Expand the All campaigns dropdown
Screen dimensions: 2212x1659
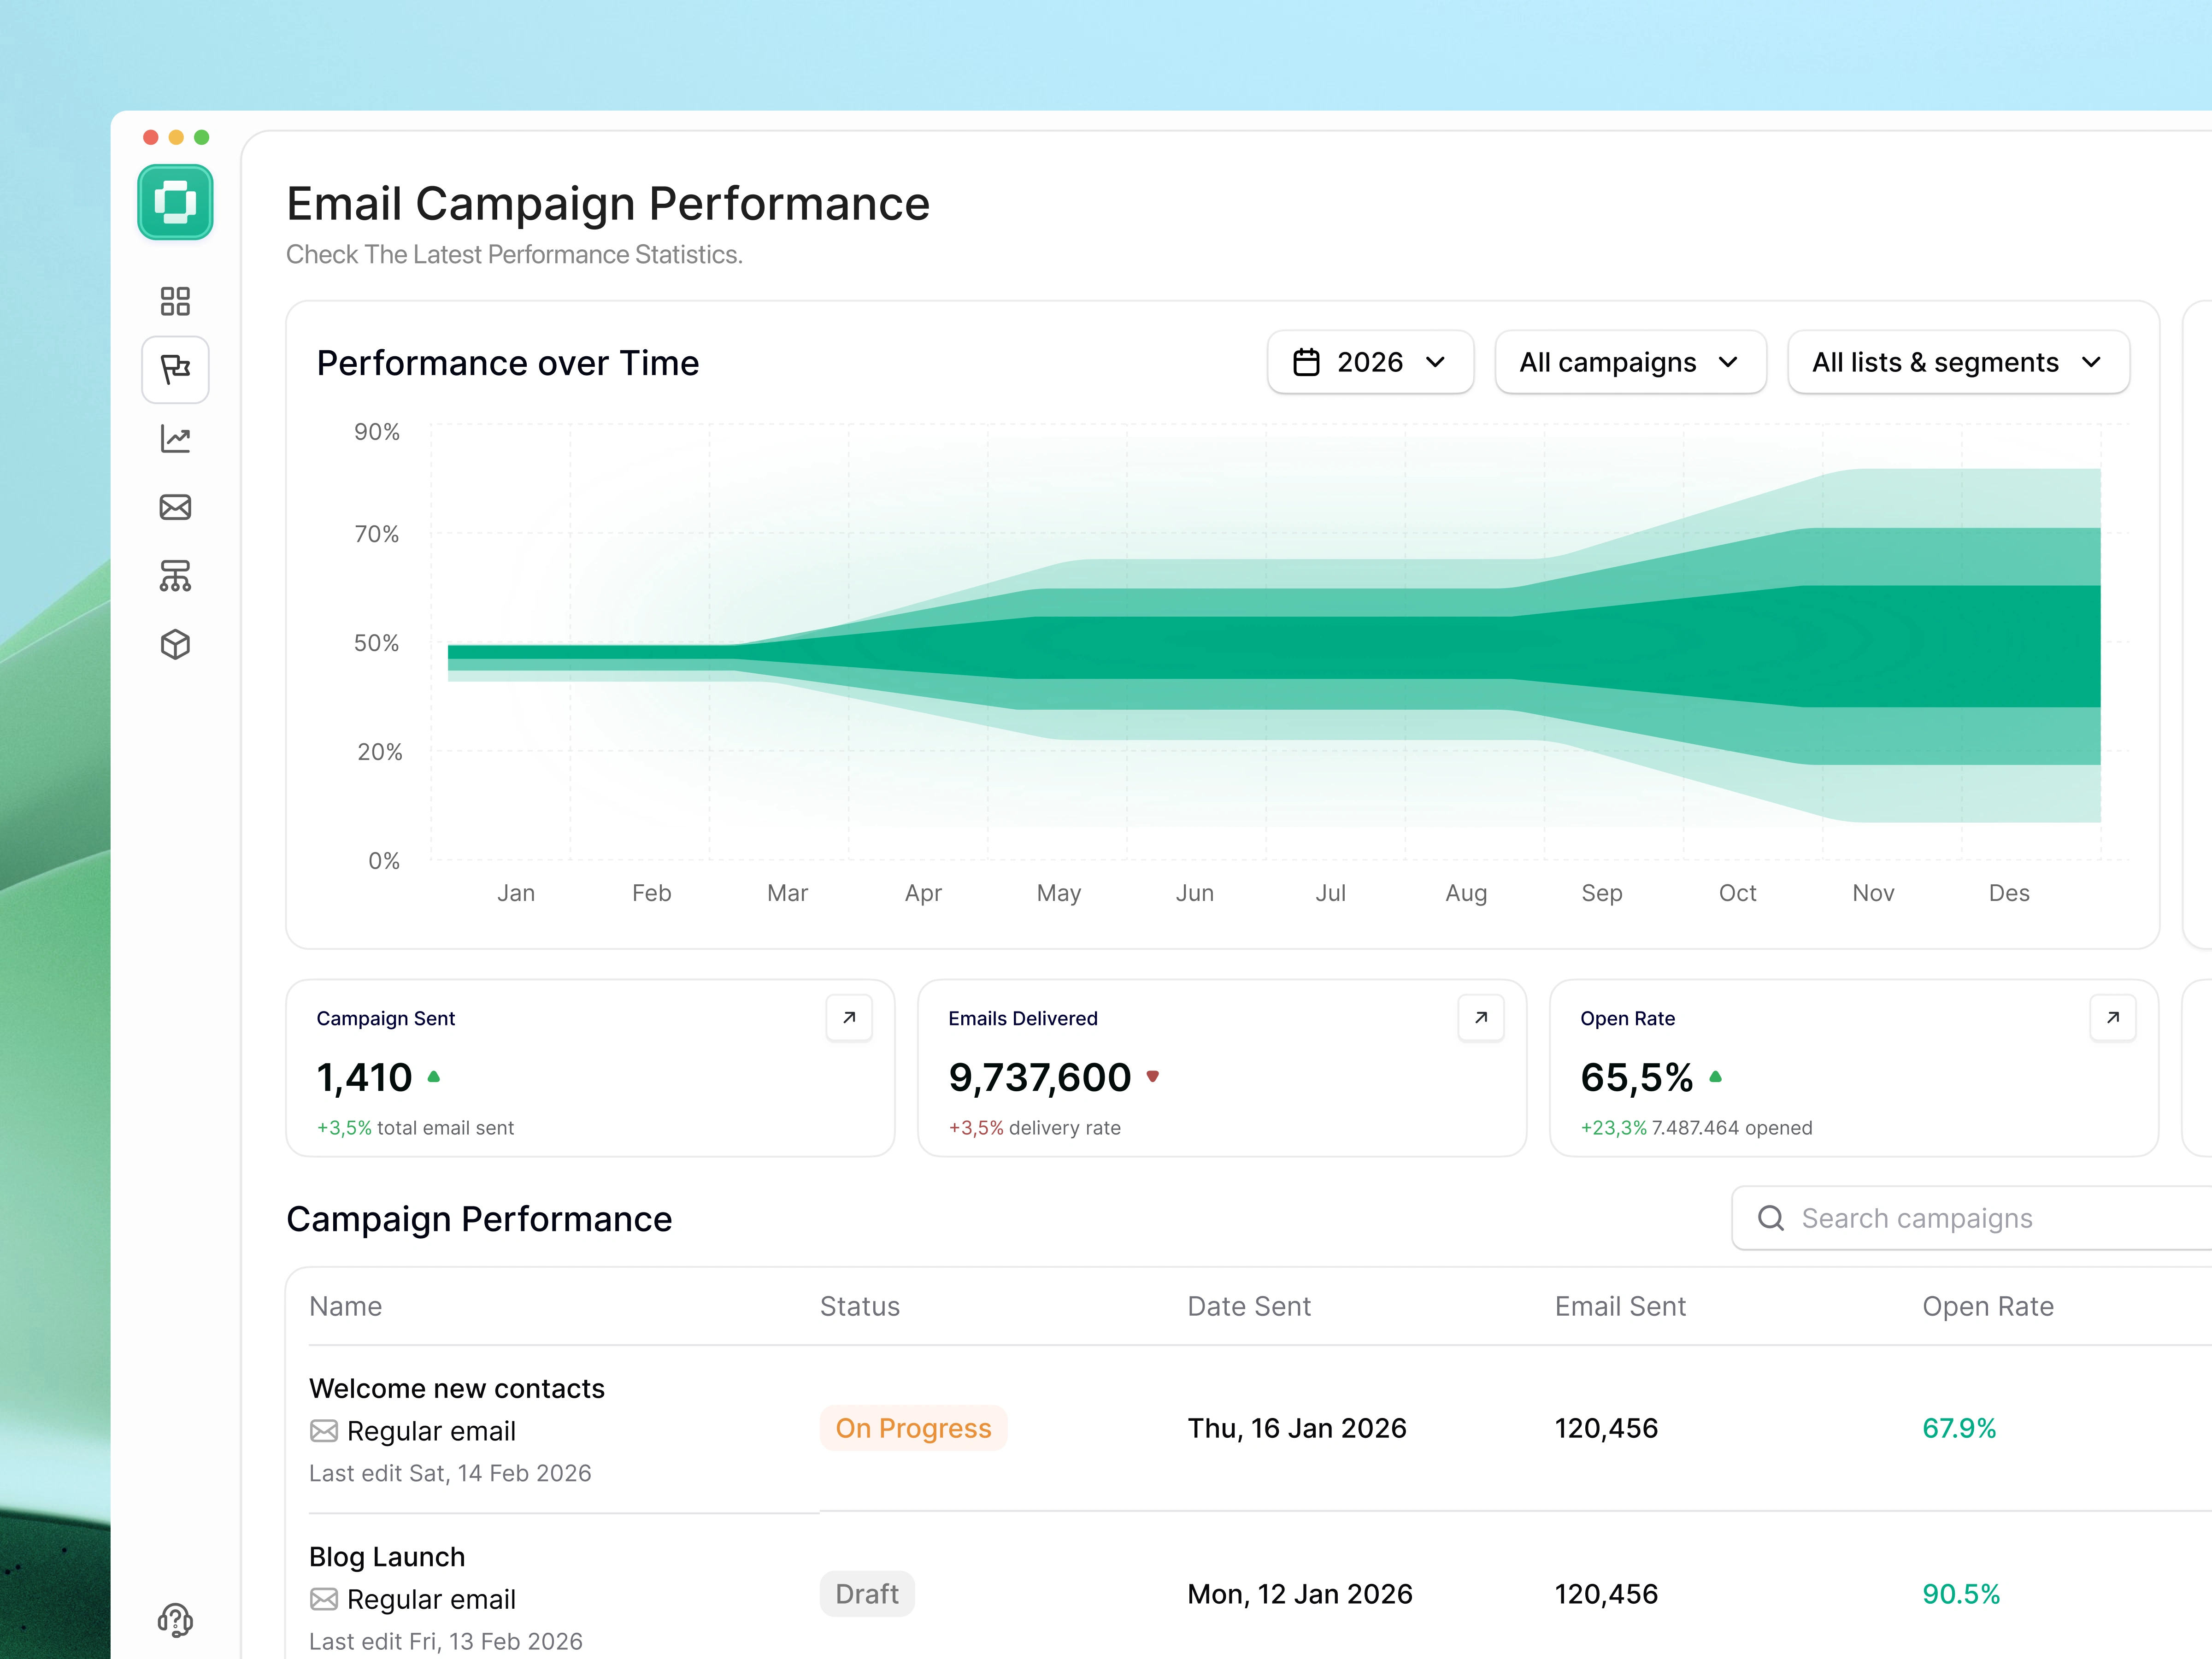1629,362
